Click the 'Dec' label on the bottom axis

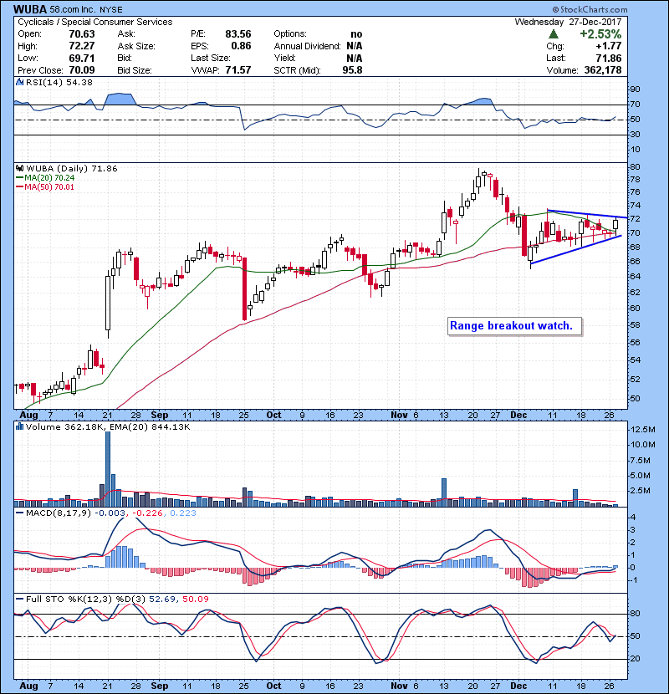pos(518,686)
